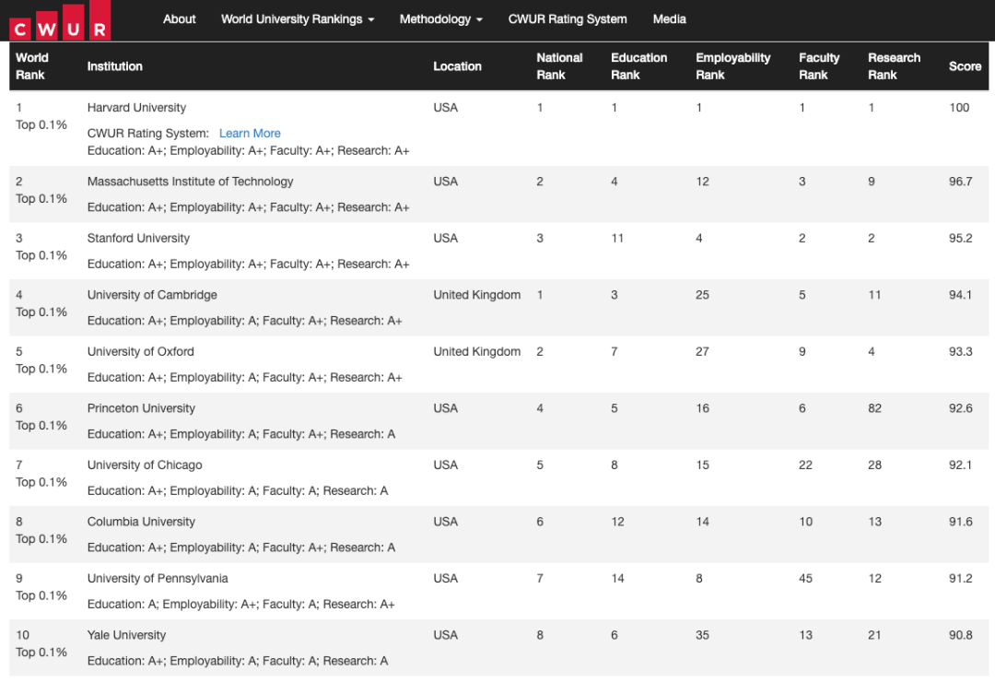
Task: Click MIT's score of 96.7
Action: (x=960, y=182)
